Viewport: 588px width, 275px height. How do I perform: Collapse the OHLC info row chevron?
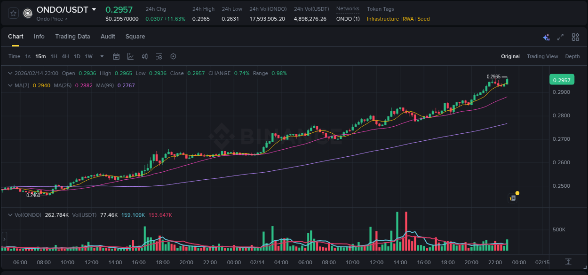[10, 73]
